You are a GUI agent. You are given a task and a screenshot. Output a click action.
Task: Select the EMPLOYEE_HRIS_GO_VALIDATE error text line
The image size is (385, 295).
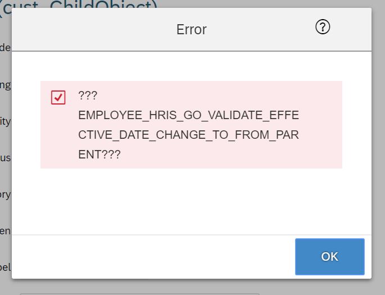click(x=188, y=115)
